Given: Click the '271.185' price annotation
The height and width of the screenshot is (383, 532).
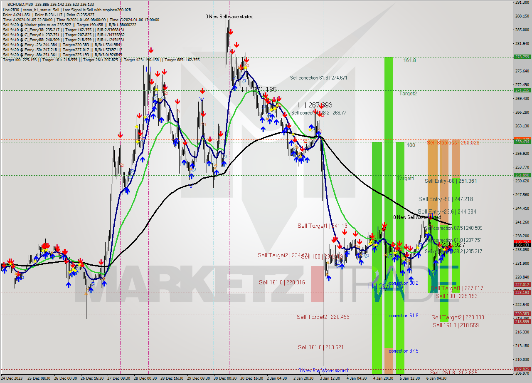Looking at the screenshot, I should [265, 90].
